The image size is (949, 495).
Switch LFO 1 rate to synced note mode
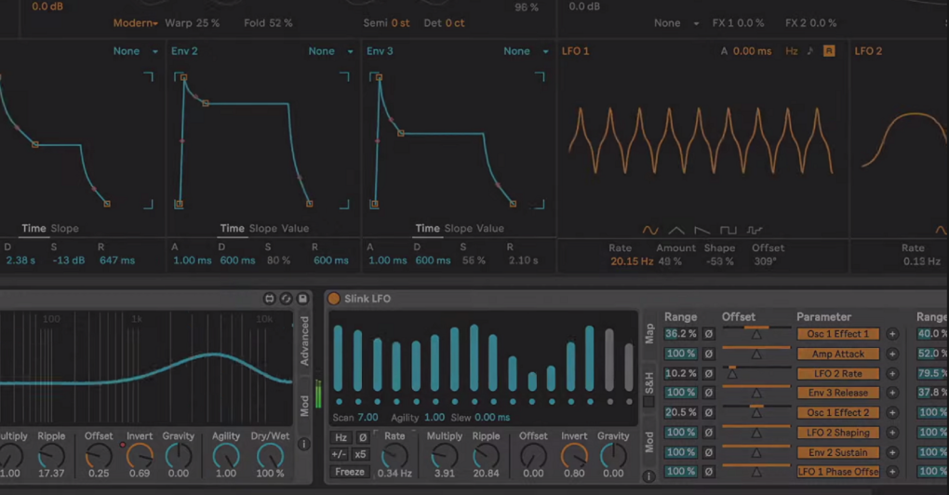point(809,51)
